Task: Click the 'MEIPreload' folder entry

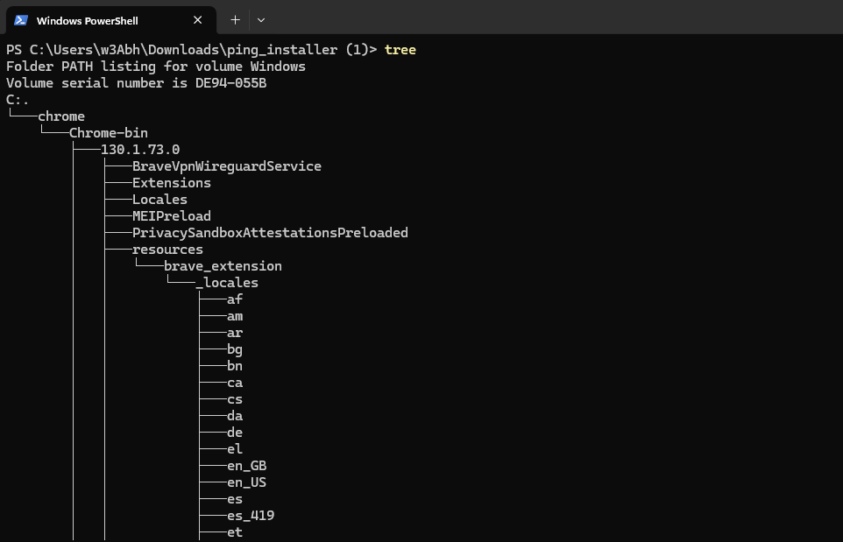Action: click(172, 216)
